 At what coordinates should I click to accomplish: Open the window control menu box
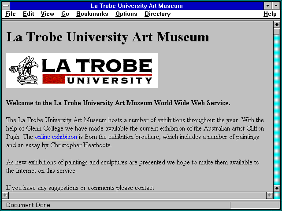coord(6,6)
